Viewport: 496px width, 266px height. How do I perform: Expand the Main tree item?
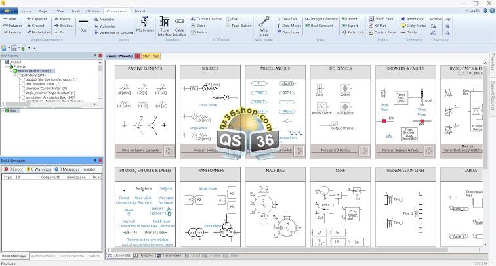[x=3, y=111]
